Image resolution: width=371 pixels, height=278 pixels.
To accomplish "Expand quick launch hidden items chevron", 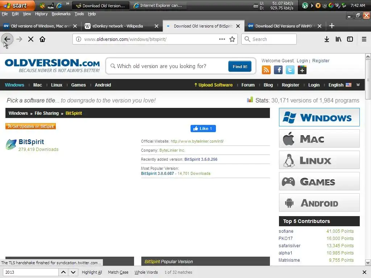I will [67, 3].
